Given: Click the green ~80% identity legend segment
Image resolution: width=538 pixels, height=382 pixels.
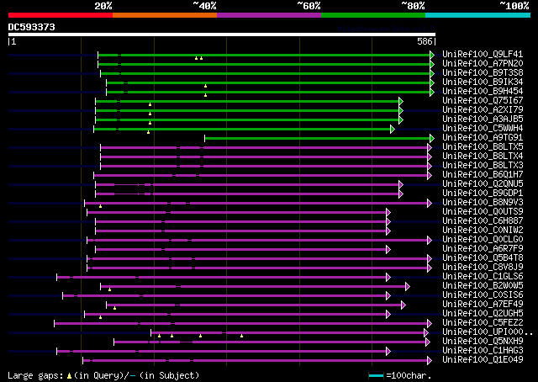Looking at the screenshot, I should click(x=373, y=15).
